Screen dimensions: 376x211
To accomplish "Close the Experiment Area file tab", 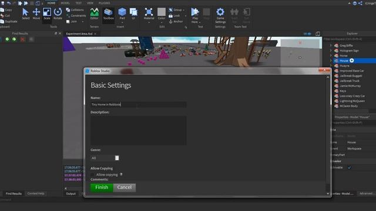I will (x=95, y=34).
